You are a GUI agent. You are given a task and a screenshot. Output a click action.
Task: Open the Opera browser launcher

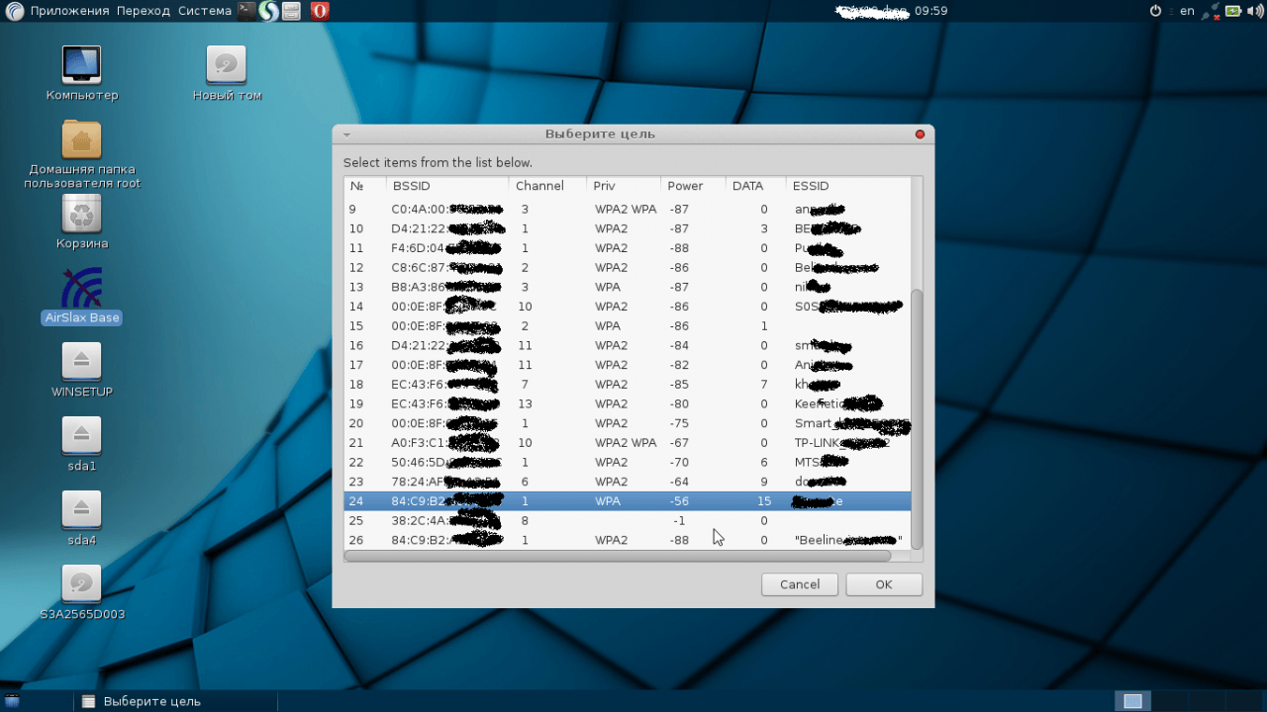click(x=319, y=11)
